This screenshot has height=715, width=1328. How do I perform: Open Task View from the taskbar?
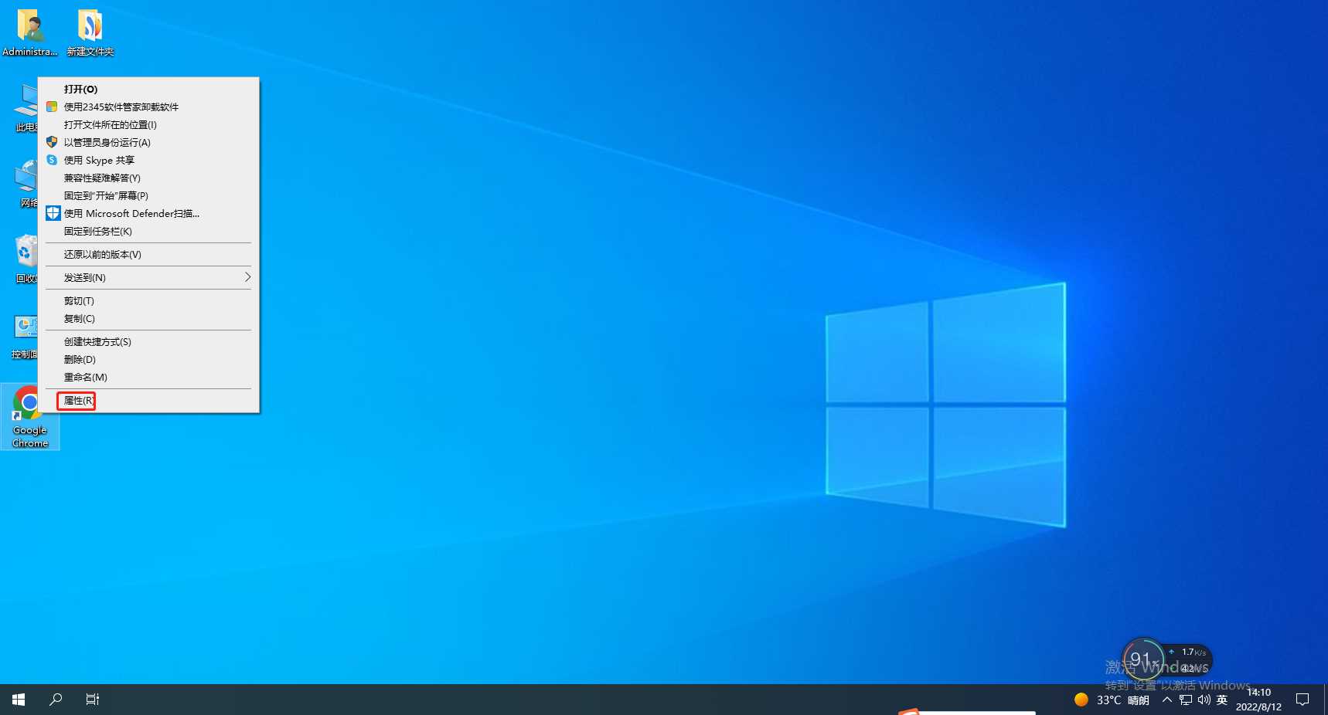[x=93, y=700]
